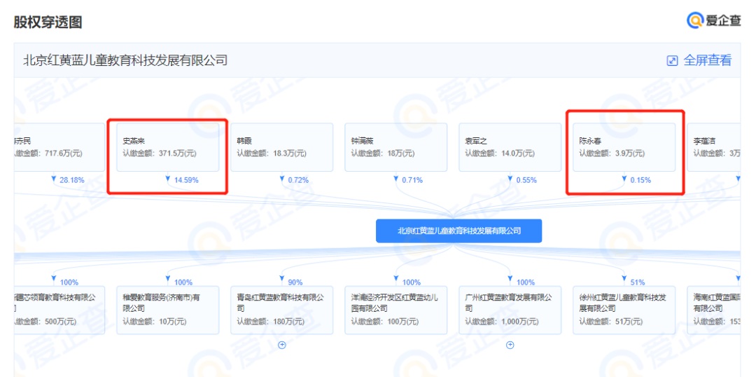Select the 袁军之 shareholder card
This screenshot has height=377, width=756.
pos(510,147)
